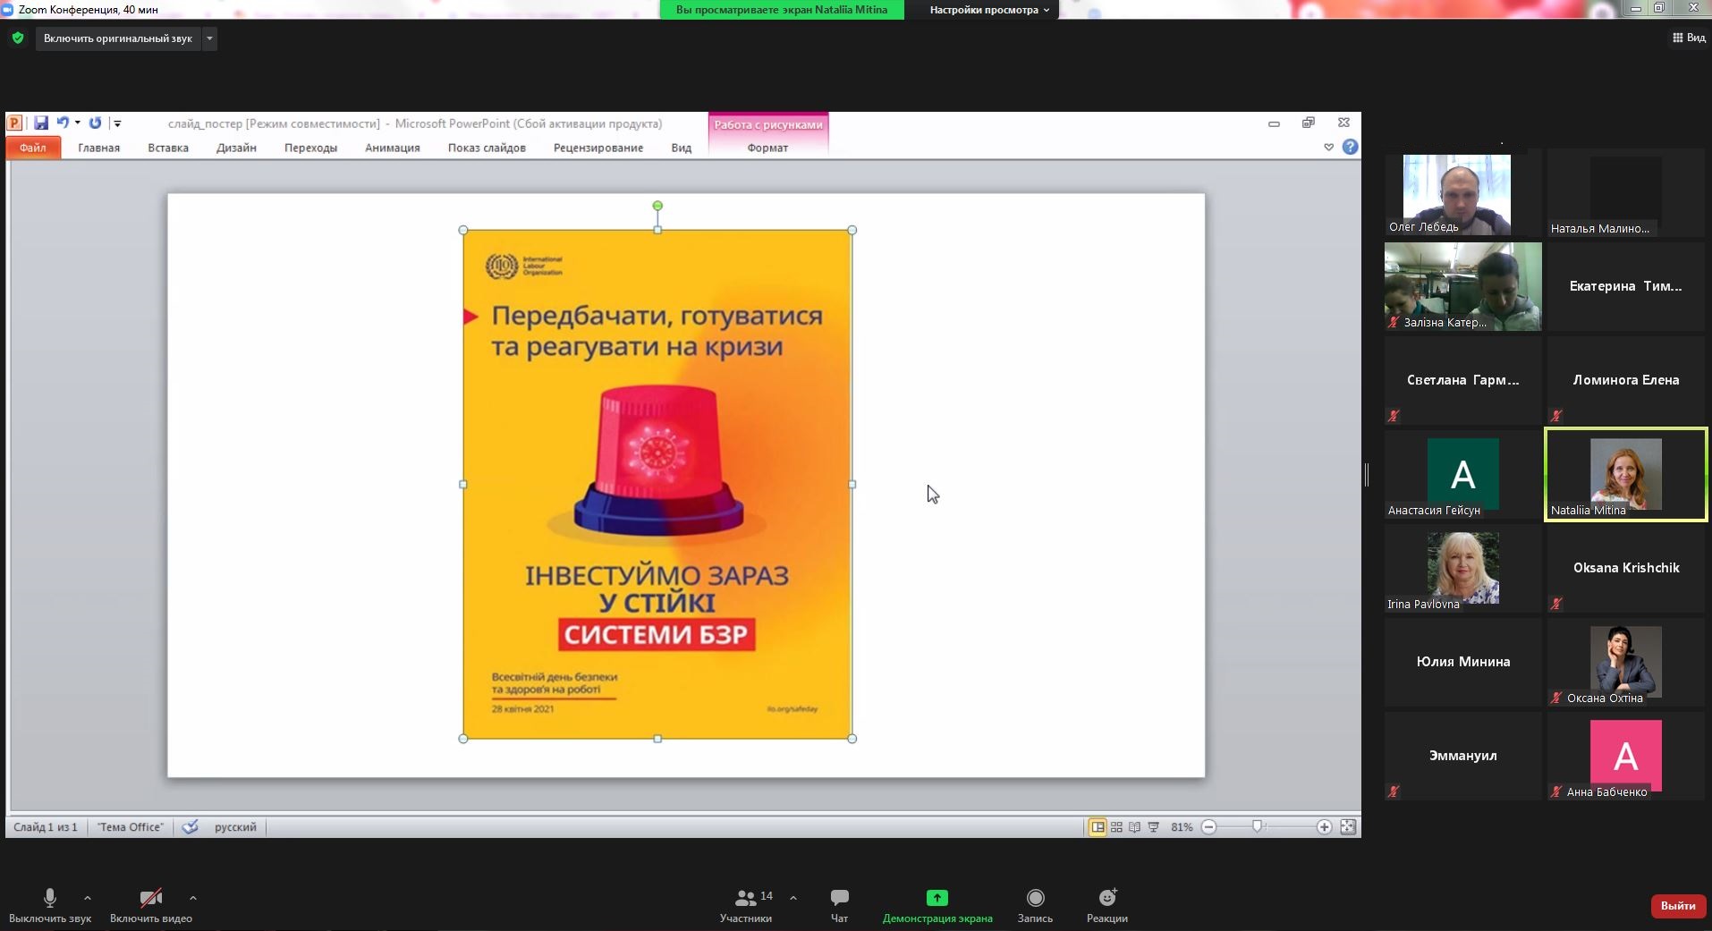The width and height of the screenshot is (1712, 931).
Task: Click the Файл button in PowerPoint
Action: (x=33, y=148)
